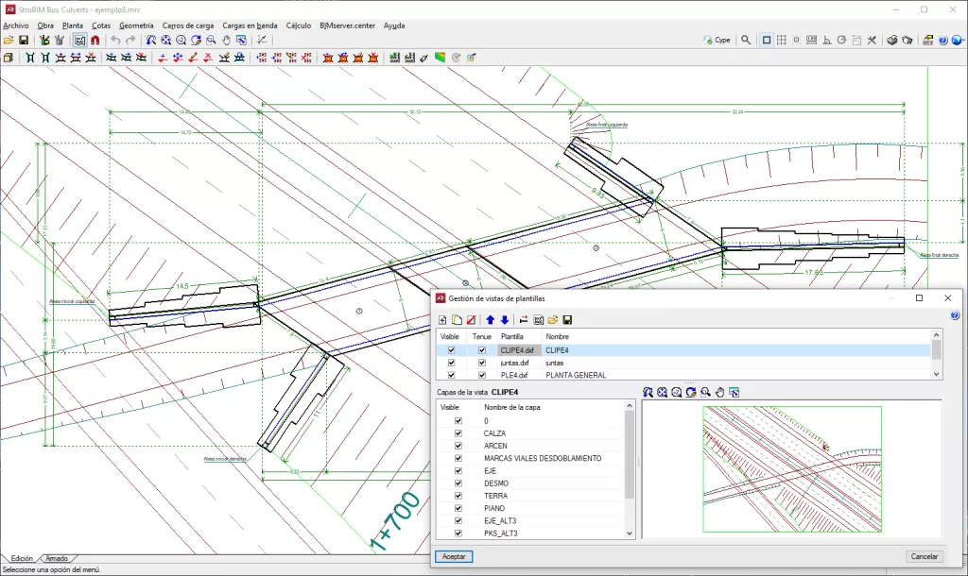Toggle visibility of the TERRA layer
This screenshot has height=576, width=968.
[x=458, y=496]
